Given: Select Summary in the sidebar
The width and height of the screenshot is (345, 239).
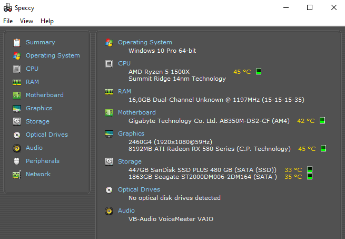Looking at the screenshot, I should pyautogui.click(x=40, y=42).
